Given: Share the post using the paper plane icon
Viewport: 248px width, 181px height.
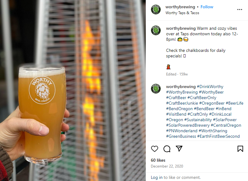Looking at the screenshot, I should 179,149.
